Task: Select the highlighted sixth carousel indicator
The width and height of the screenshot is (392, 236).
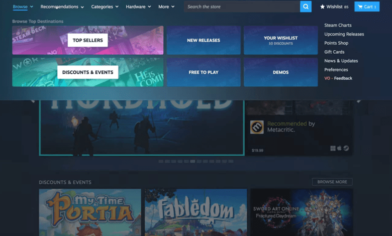Action: coord(192,162)
